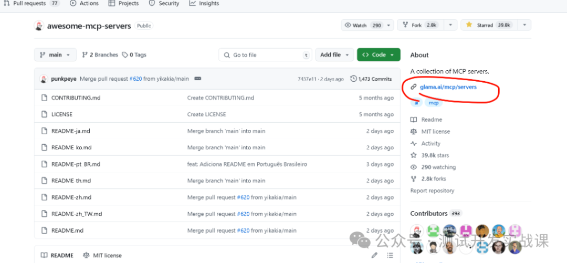The image size is (567, 263).
Task: Select the MIT license tab above the readme
Action: click(102, 255)
